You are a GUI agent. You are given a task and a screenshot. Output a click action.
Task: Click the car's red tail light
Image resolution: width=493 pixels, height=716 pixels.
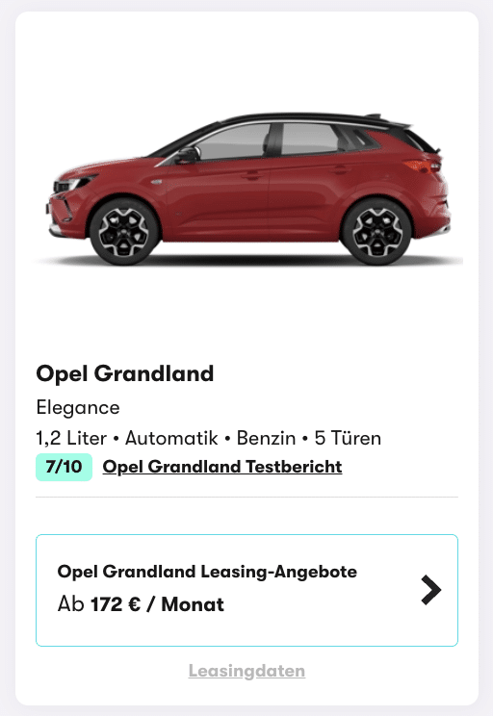(x=423, y=166)
